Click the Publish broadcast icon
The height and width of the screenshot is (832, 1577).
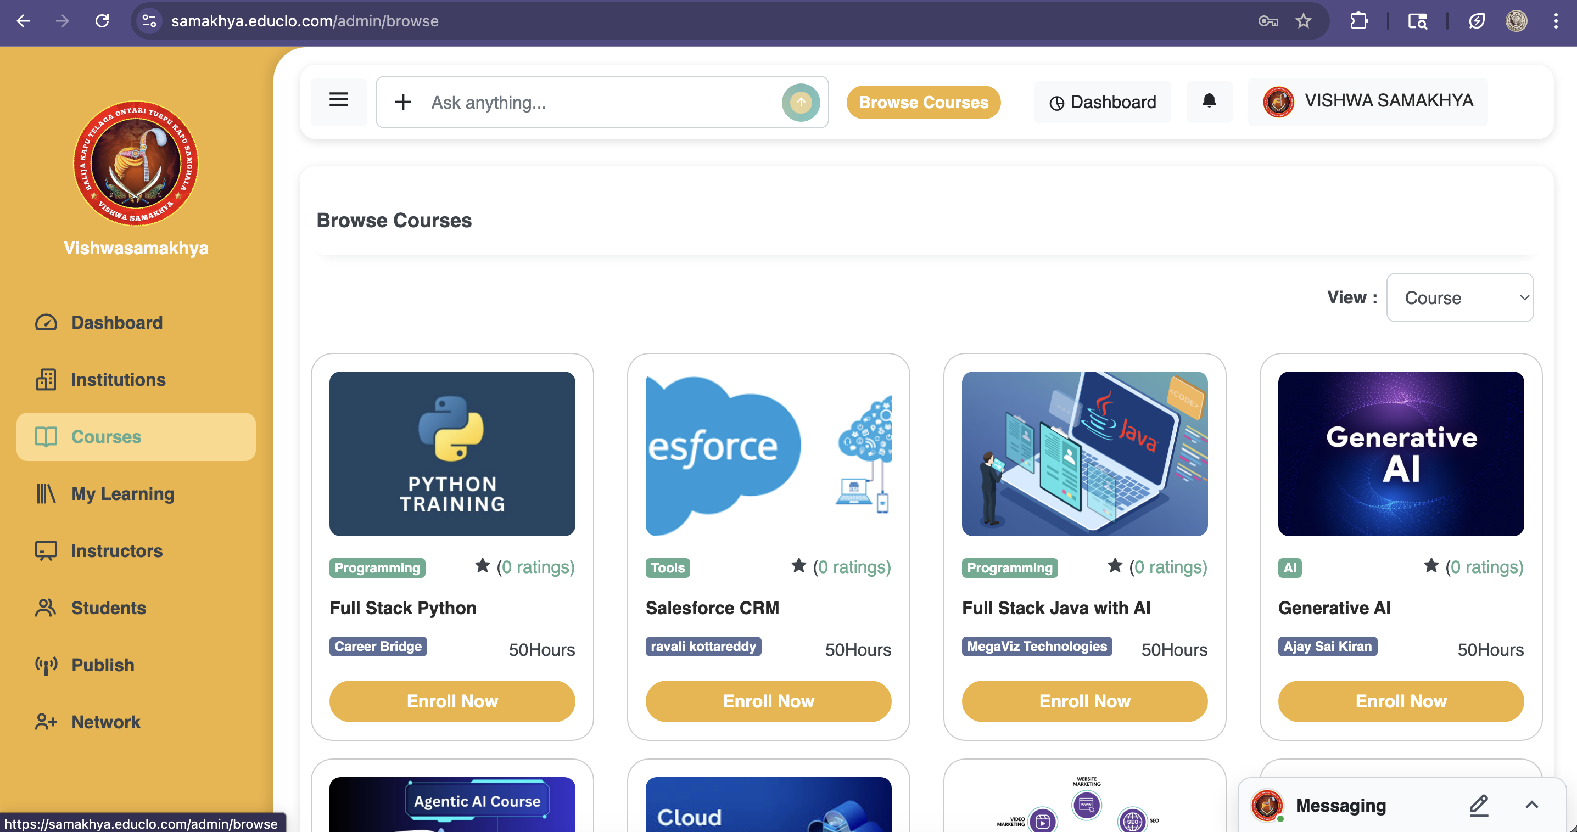tap(46, 665)
